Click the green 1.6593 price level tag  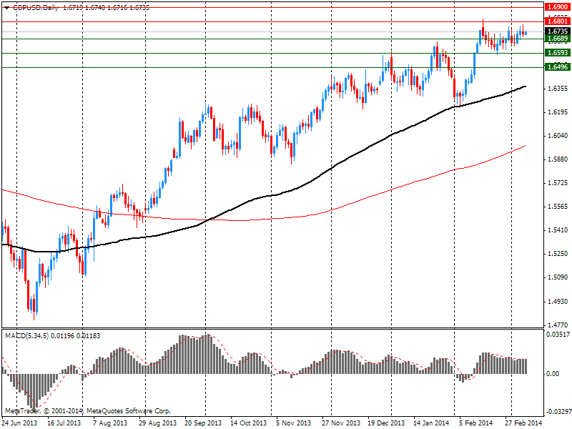pyautogui.click(x=557, y=53)
